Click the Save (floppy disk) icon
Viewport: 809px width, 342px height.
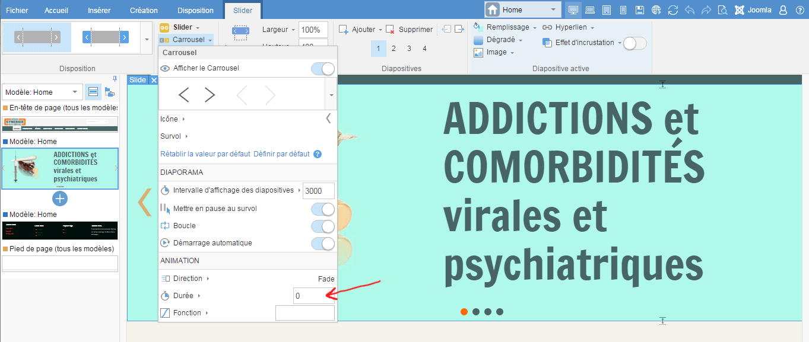639,10
